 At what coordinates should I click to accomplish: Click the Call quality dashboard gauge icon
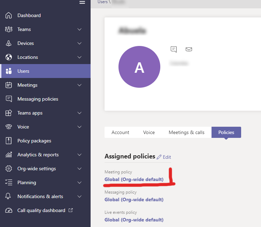[x=8, y=210]
